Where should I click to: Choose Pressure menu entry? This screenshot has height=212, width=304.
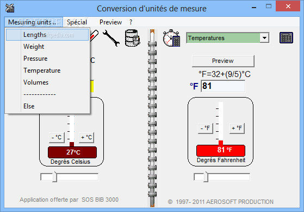click(x=47, y=59)
